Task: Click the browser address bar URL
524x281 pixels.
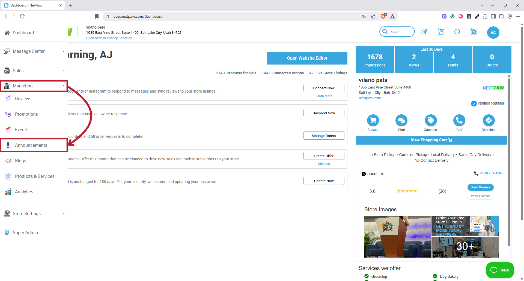Action: tap(138, 16)
